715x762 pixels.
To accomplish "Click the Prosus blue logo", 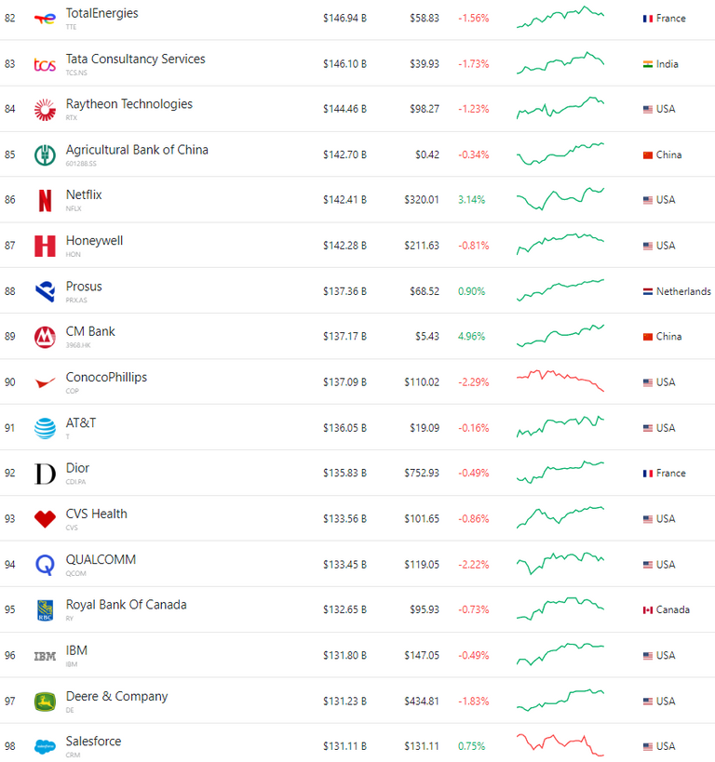I will 45,291.
